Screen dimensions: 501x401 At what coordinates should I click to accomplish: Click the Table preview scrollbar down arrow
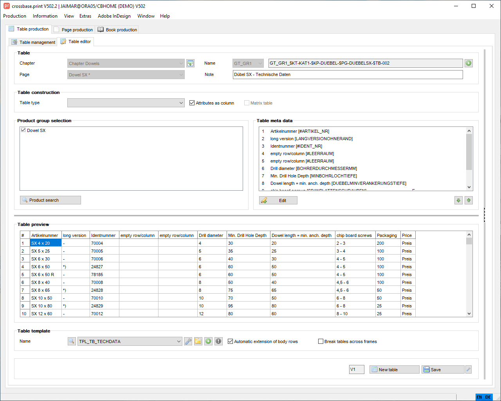469,313
